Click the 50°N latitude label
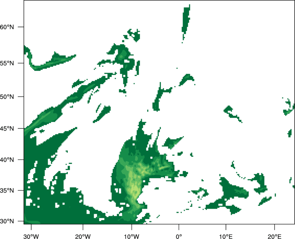Viewport: 295px width, 239px height. tap(7, 97)
